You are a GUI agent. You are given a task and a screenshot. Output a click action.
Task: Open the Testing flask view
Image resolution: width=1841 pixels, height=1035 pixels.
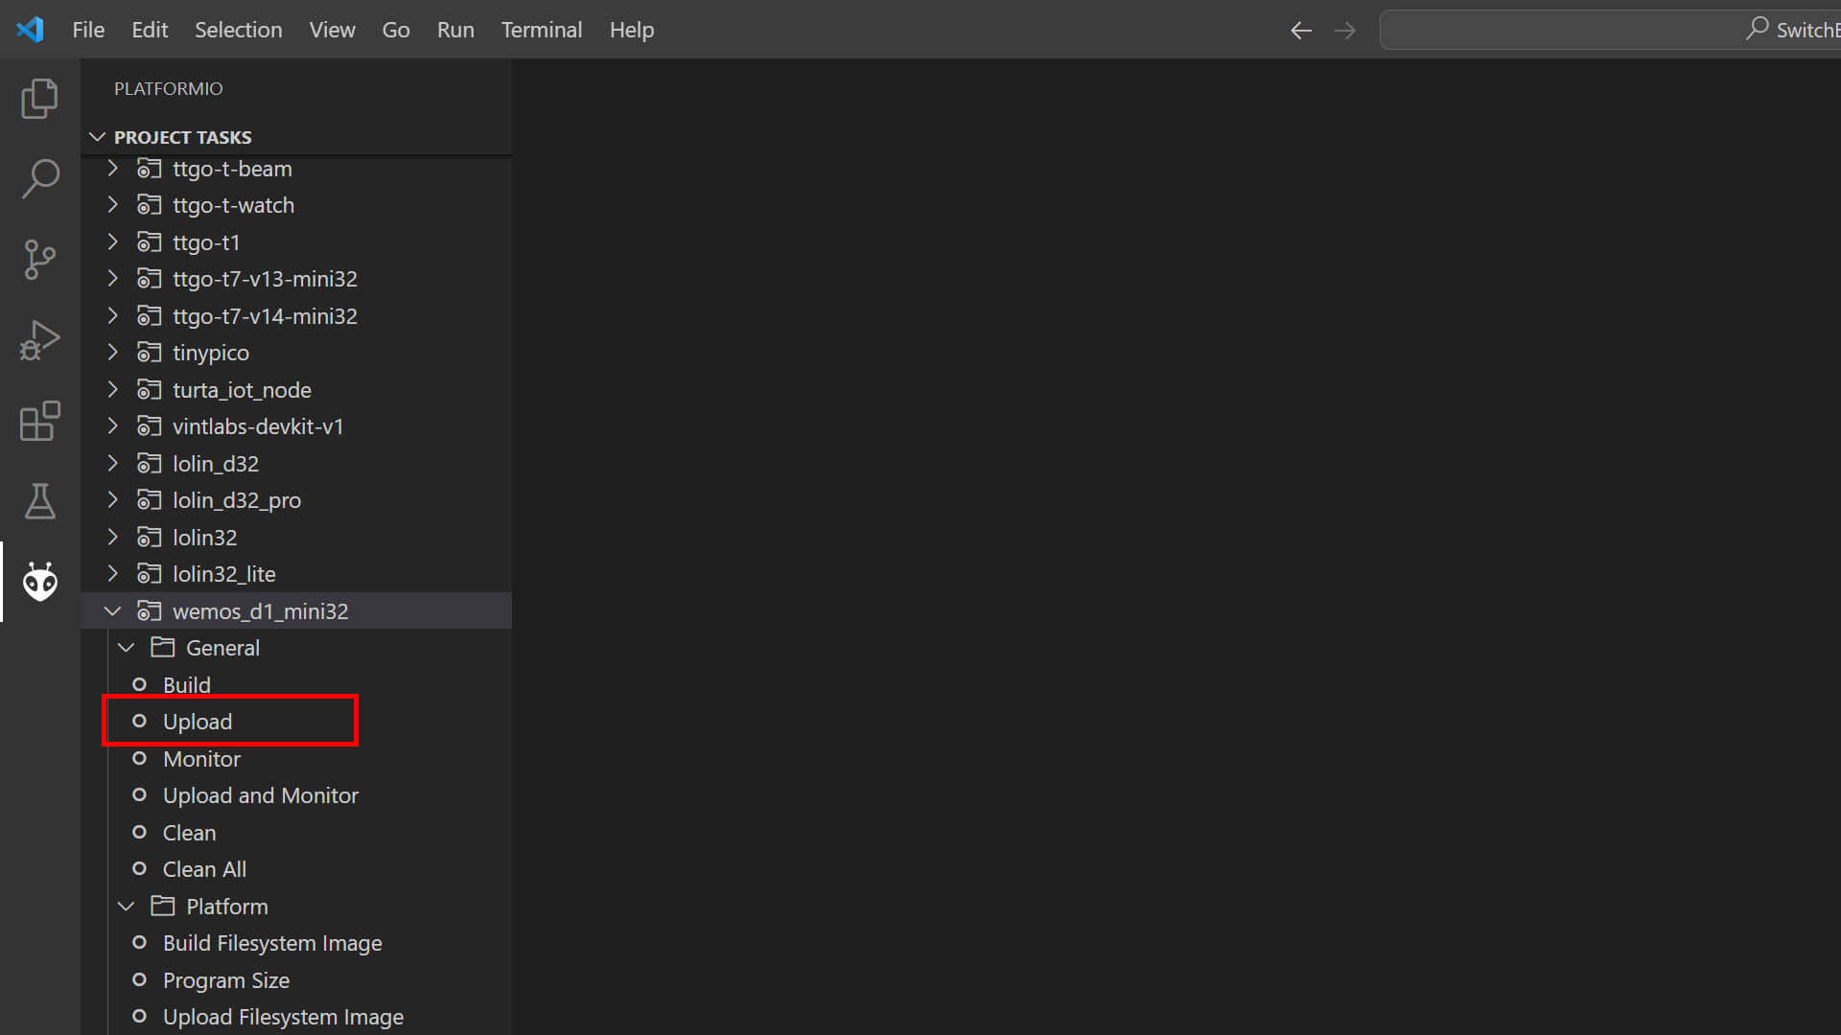pos(39,500)
